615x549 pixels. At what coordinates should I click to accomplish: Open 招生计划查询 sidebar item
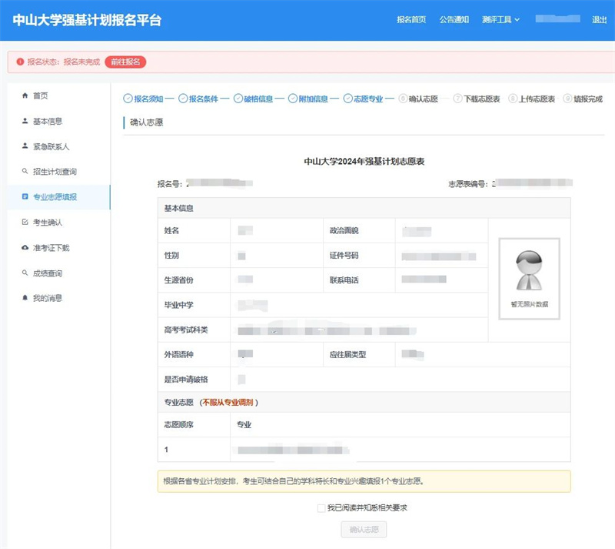55,172
